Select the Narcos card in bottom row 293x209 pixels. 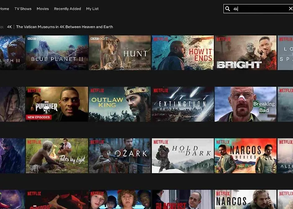click(x=246, y=199)
